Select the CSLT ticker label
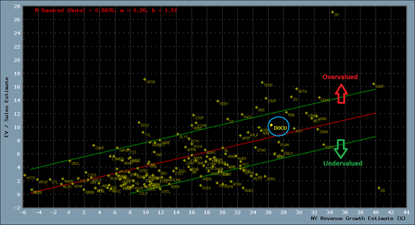Image resolution: width=415 pixels, height=225 pixels. pos(144,193)
